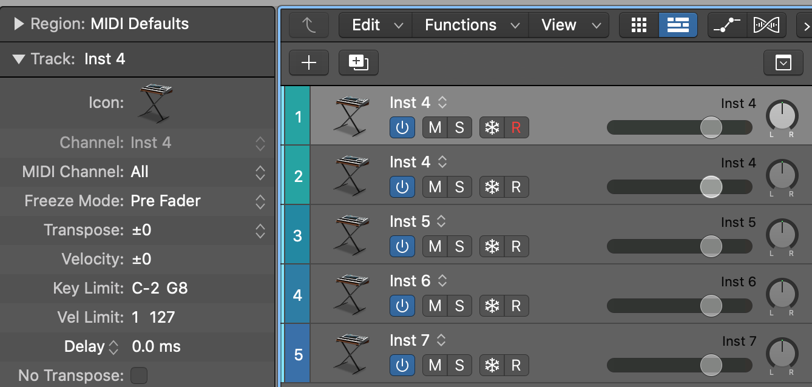Image resolution: width=812 pixels, height=387 pixels.
Task: Expand the Region: MIDI Defaults disclosure triangle
Action: coord(19,24)
